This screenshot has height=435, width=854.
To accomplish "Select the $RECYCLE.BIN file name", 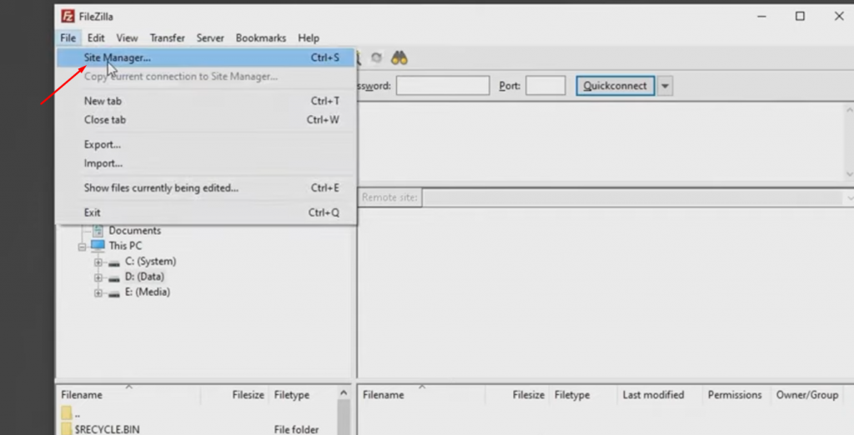I will pyautogui.click(x=108, y=429).
